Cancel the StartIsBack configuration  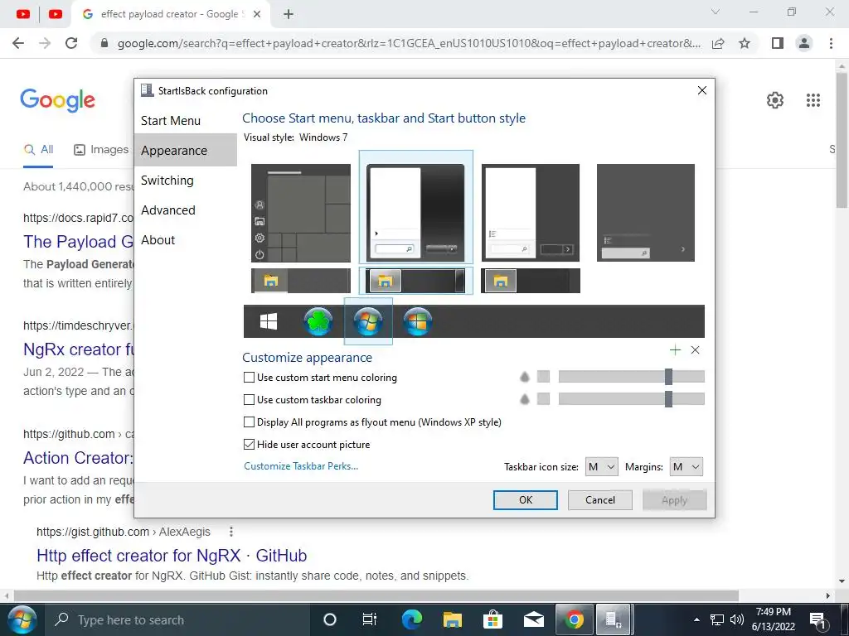[600, 499]
